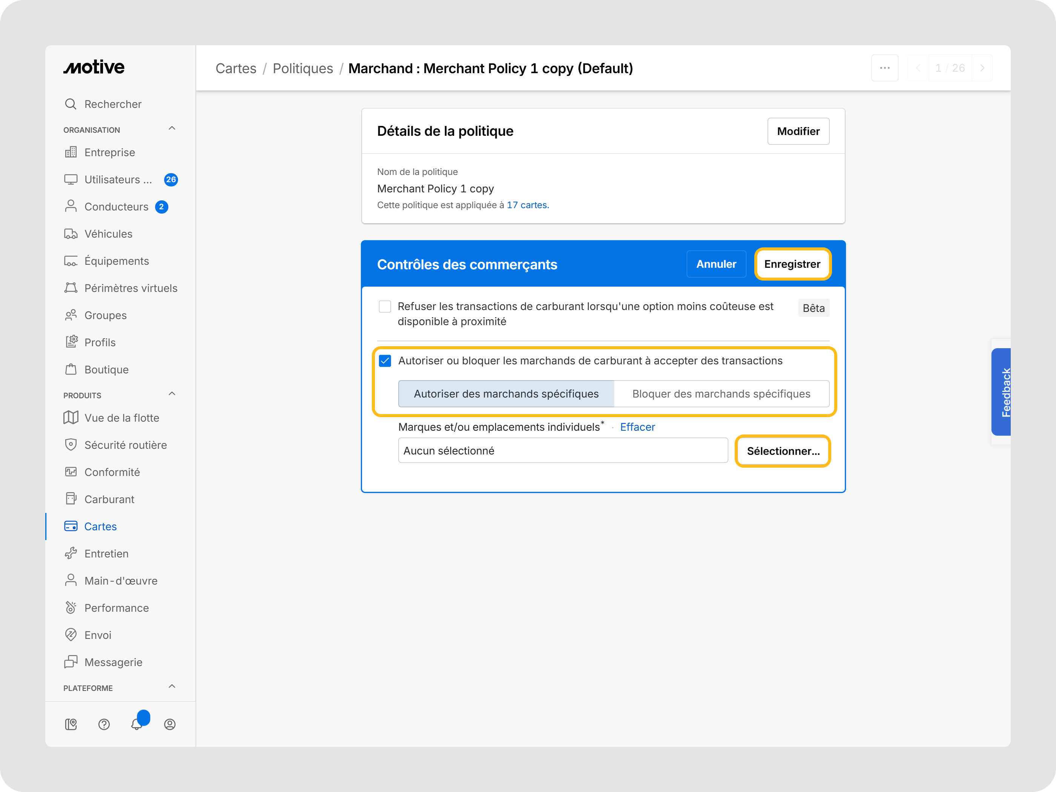Open Entreprise in the sidebar

coord(110,152)
